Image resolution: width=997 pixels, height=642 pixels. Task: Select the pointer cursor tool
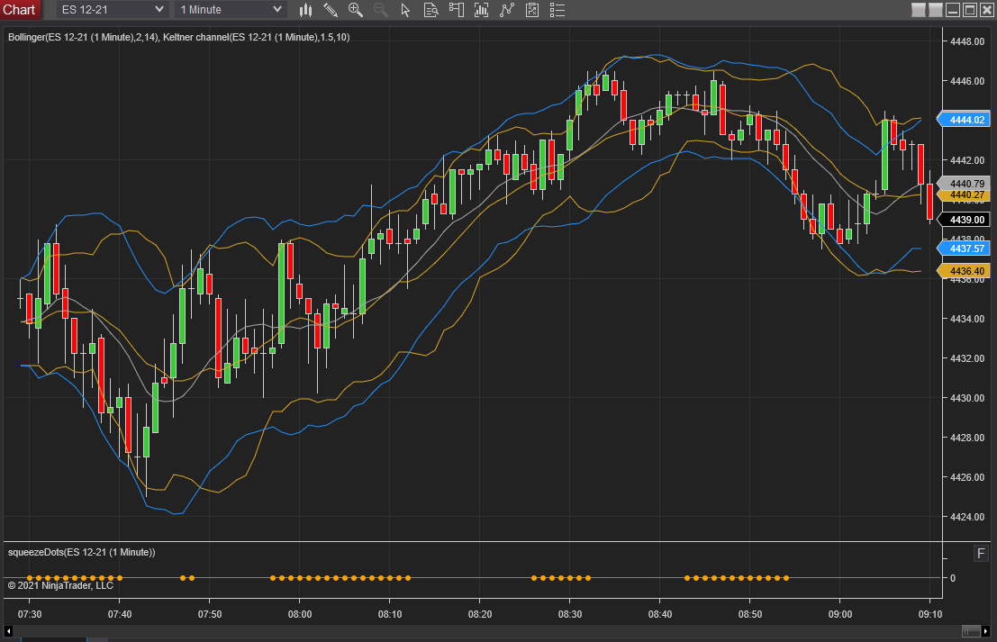coord(405,10)
